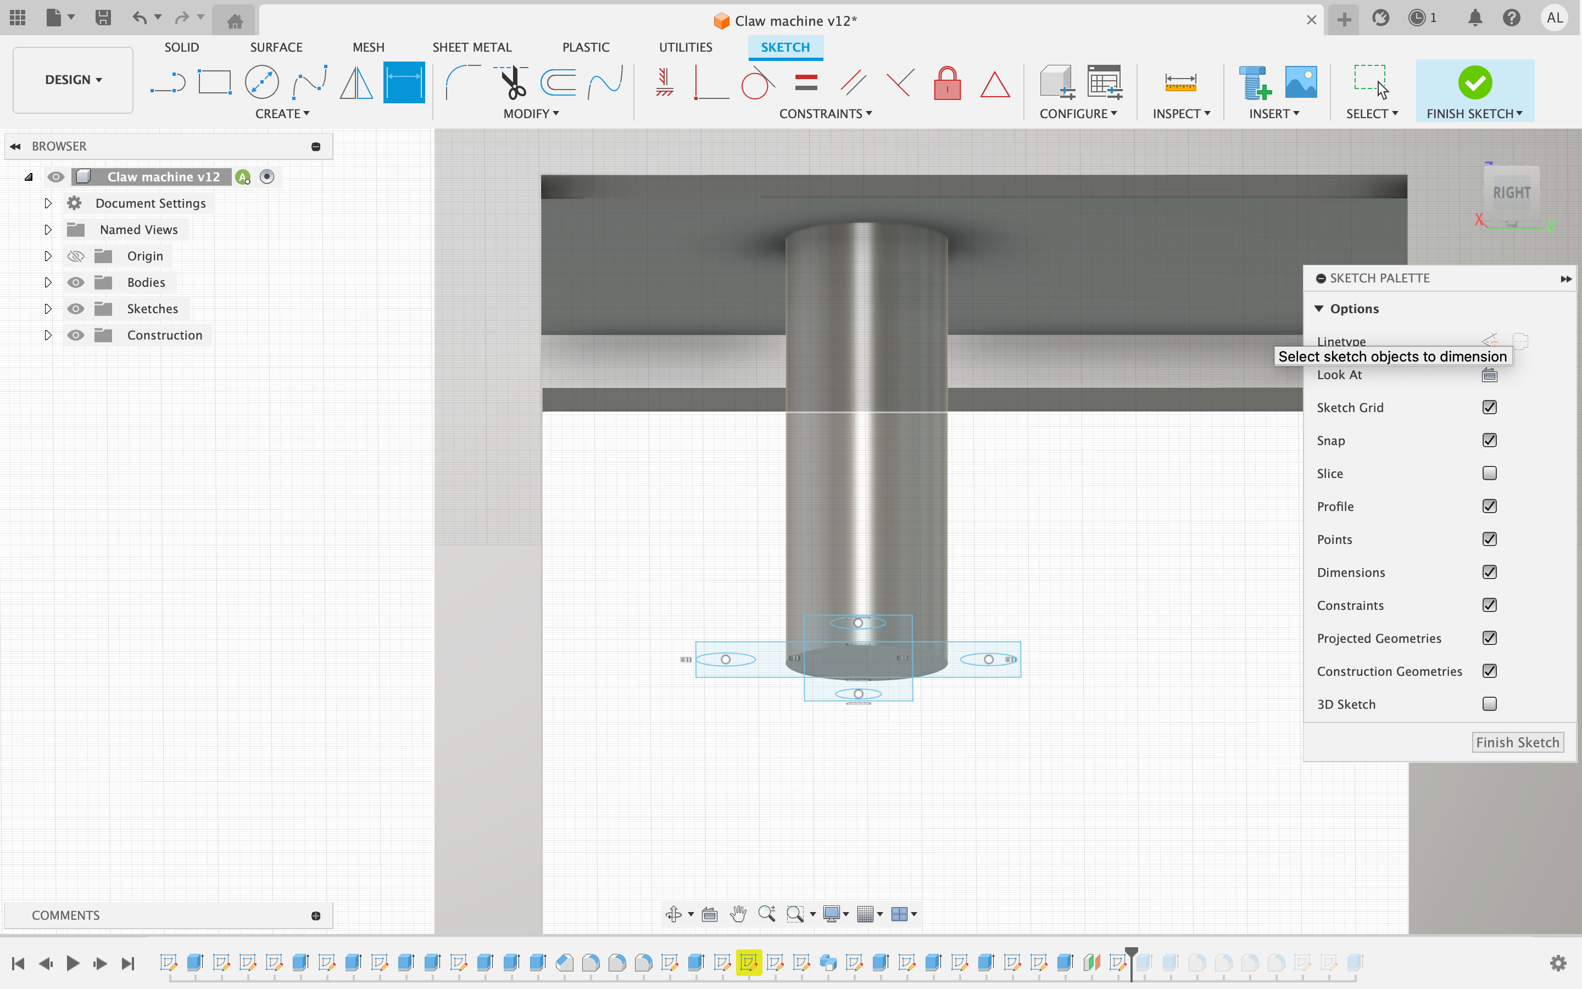Image resolution: width=1582 pixels, height=989 pixels.
Task: Toggle the 3D Sketch checkbox on
Action: (x=1490, y=703)
